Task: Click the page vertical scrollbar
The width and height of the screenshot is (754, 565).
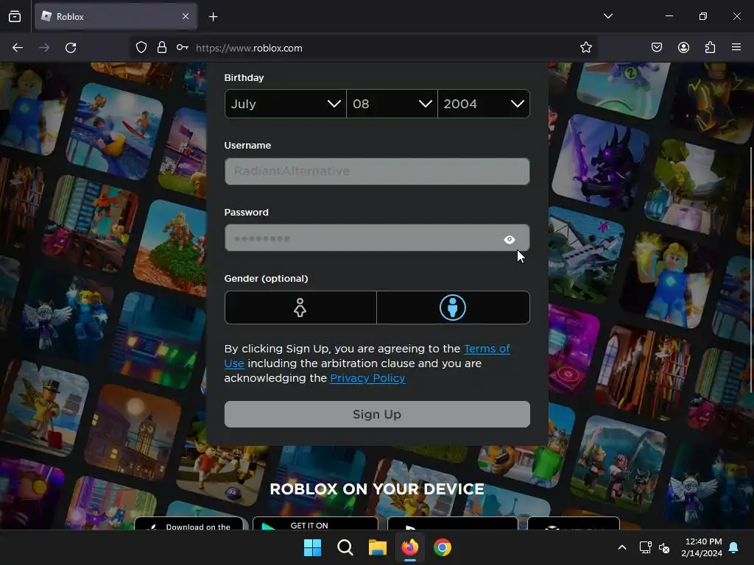Action: 750,269
